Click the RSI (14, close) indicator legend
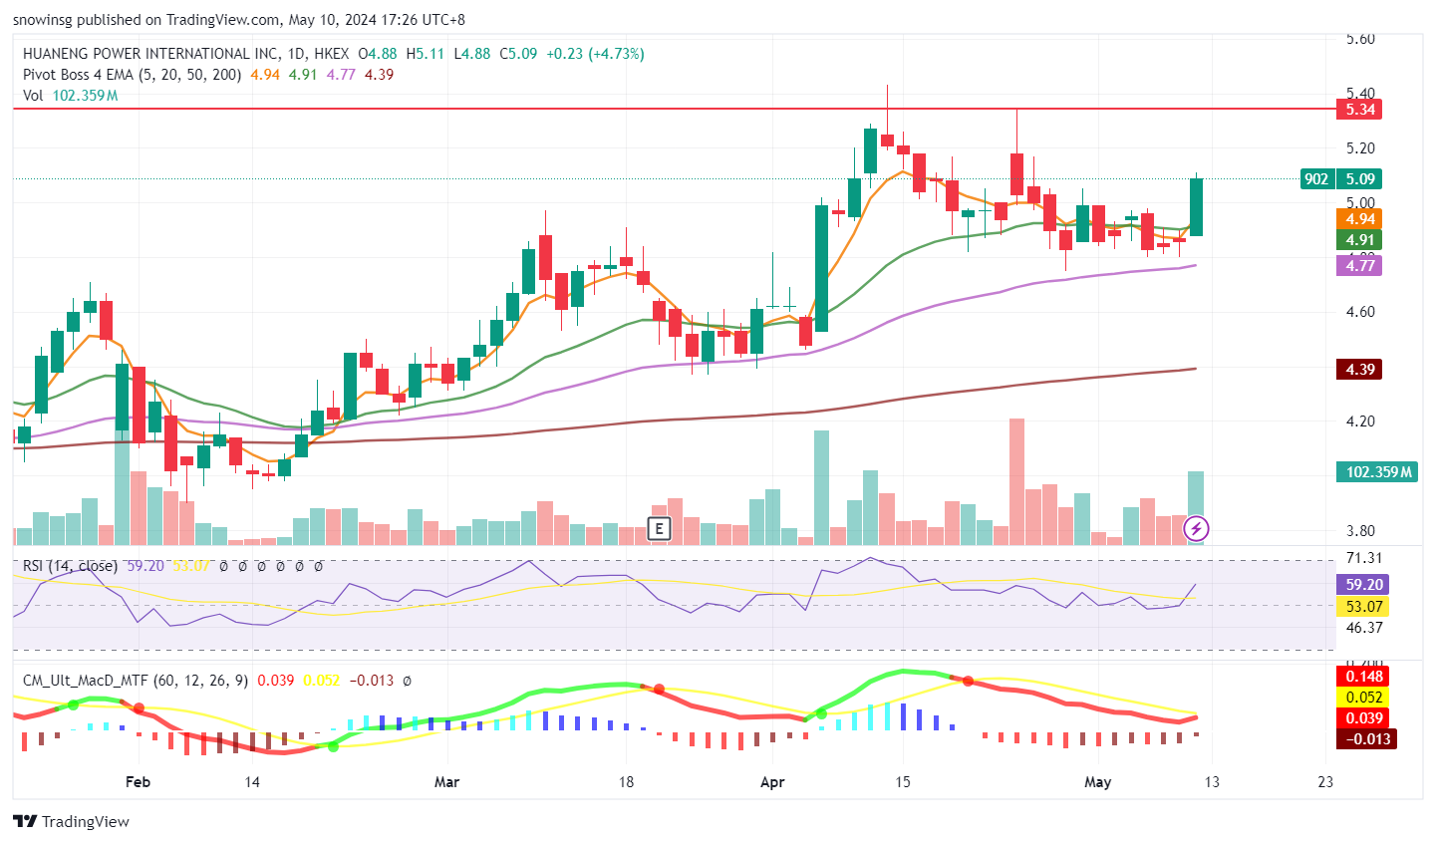Screen dimensions: 1436x843 click(71, 566)
